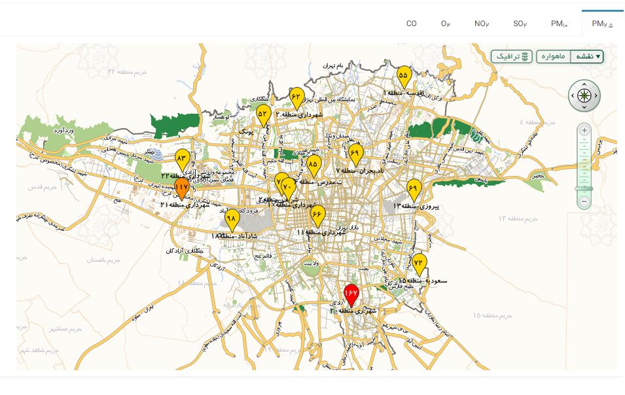This screenshot has width=625, height=395.
Task: Pan map up with compass north arrow
Action: (584, 84)
